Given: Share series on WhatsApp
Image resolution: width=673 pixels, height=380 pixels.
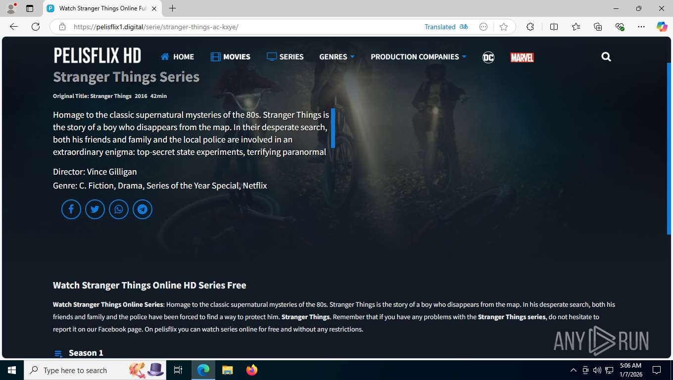Looking at the screenshot, I should tap(119, 209).
